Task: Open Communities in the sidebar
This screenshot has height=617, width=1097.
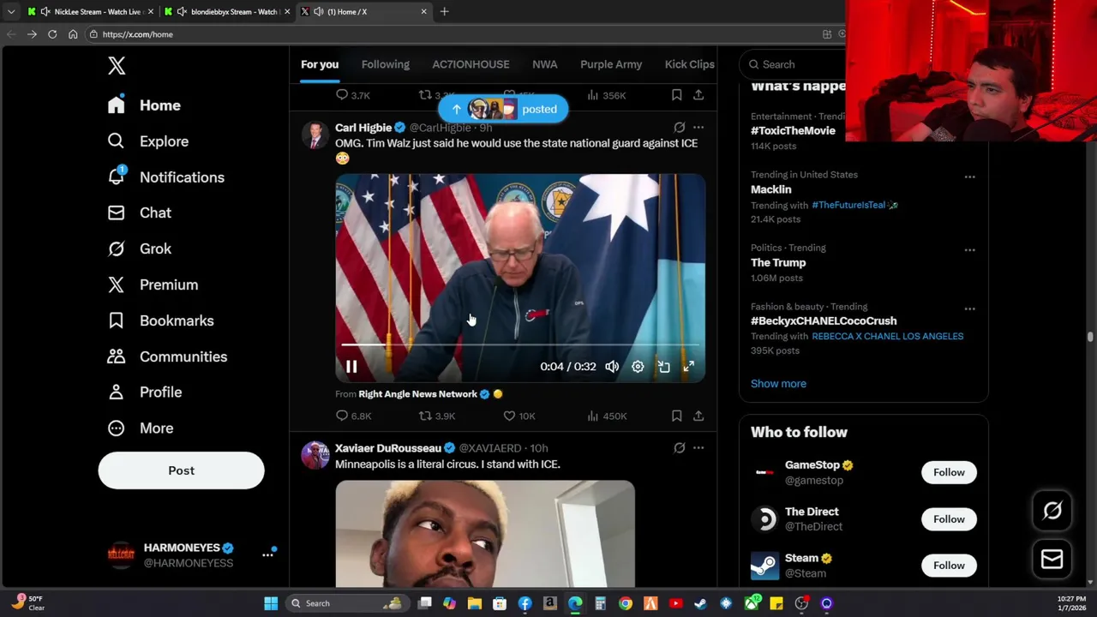Action: tap(167, 356)
